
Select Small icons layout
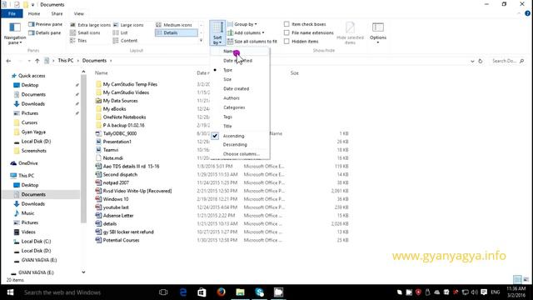85,32
